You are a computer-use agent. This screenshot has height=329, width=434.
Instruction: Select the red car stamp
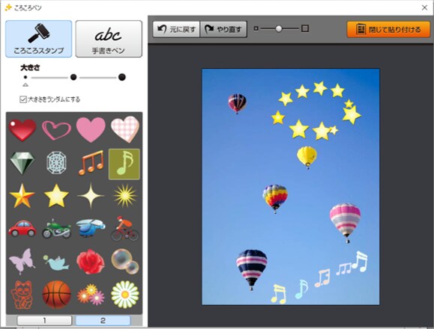coord(22,229)
